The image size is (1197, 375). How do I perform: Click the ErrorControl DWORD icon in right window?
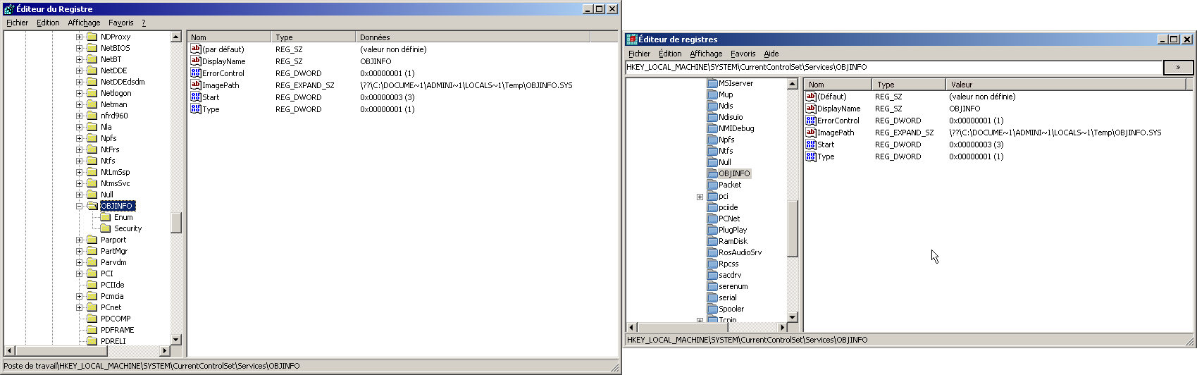(x=811, y=121)
